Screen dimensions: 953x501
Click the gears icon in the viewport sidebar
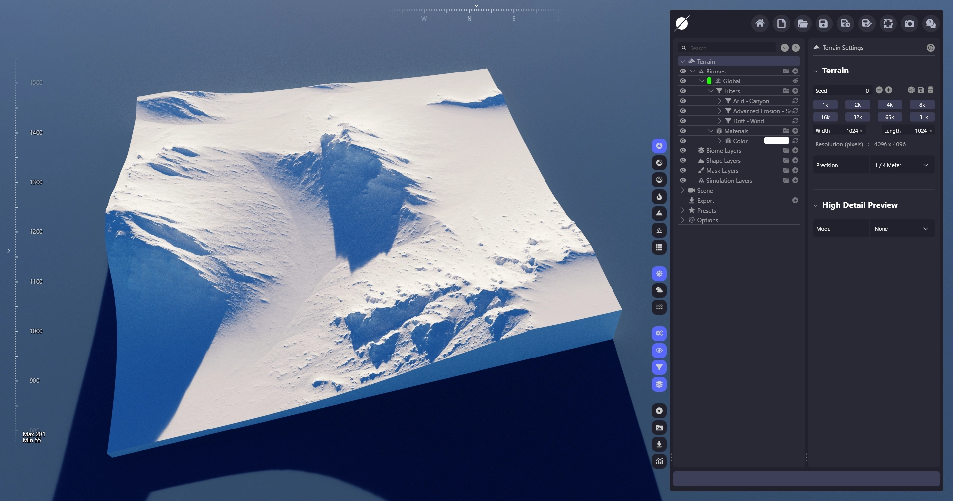[659, 334]
